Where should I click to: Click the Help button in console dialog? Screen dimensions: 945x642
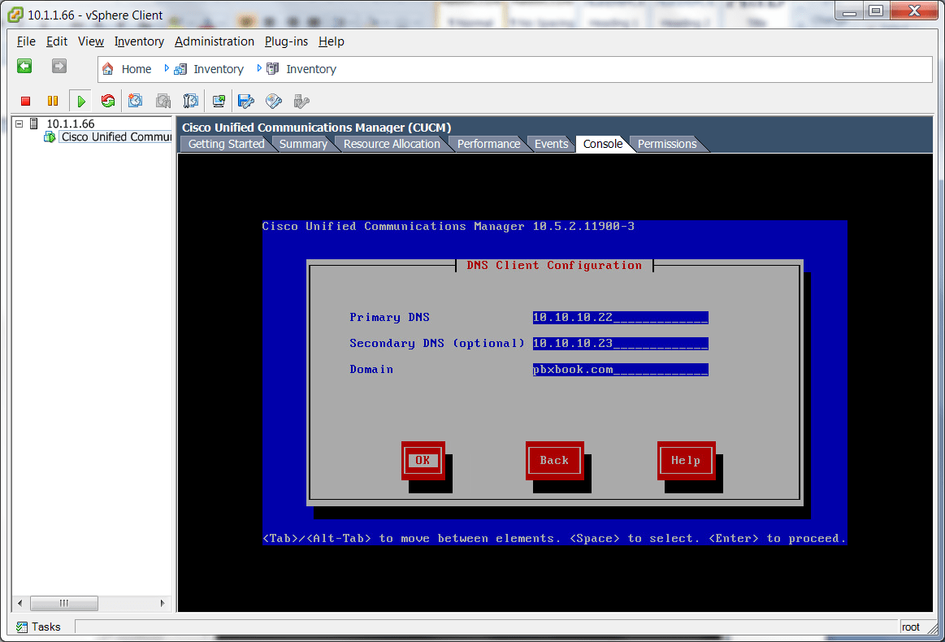pyautogui.click(x=686, y=461)
